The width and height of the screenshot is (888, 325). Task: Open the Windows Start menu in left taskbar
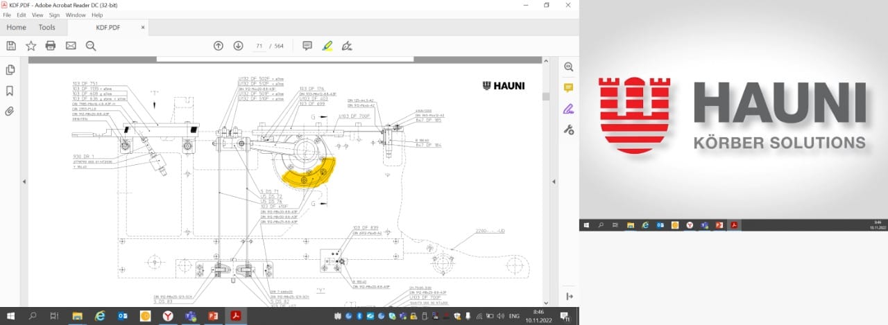10,316
